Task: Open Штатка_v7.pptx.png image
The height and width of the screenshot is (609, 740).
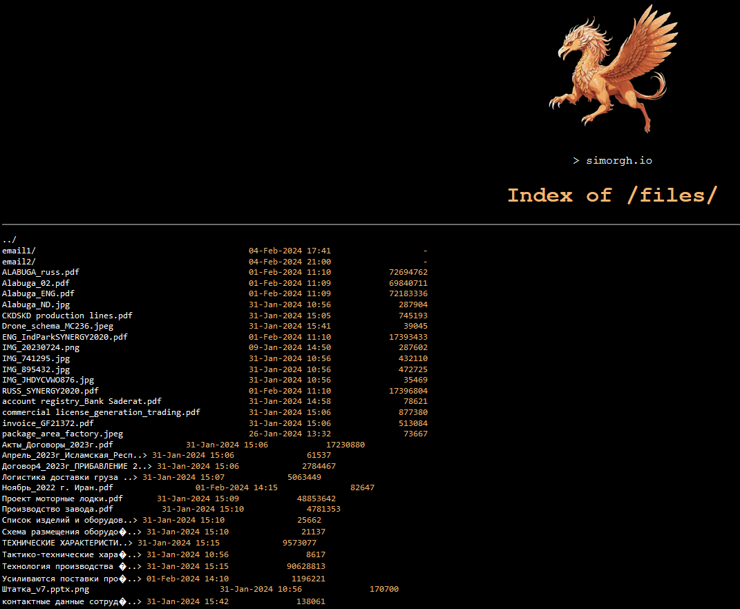Action: (46, 589)
